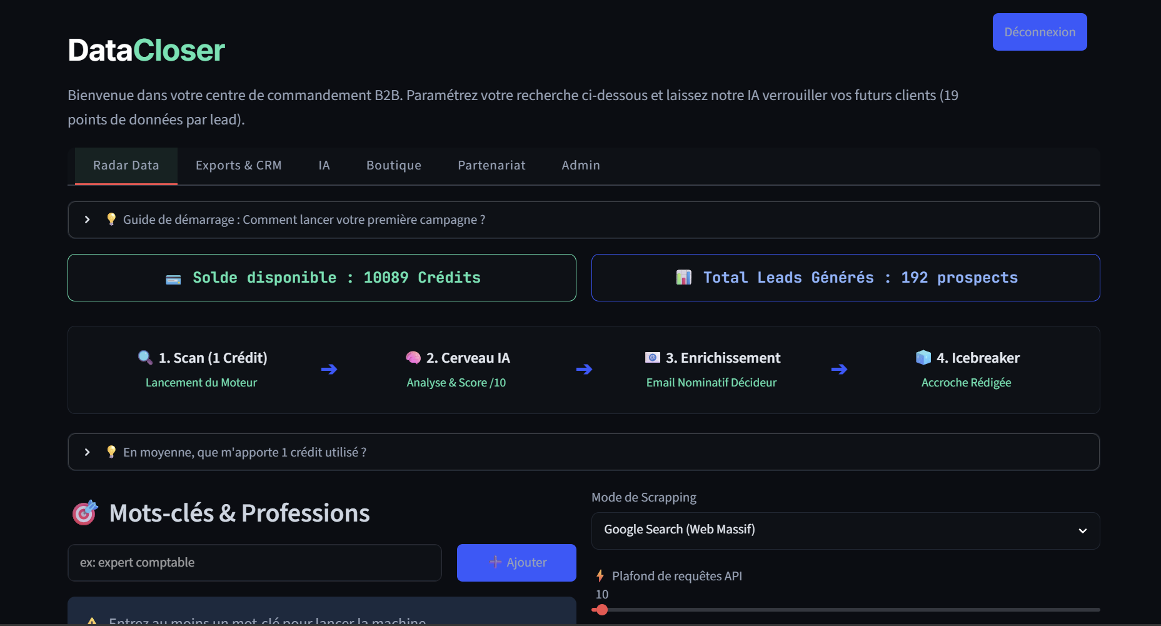Click the '1. Scan (1 Crédit)' heading
The height and width of the screenshot is (626, 1161).
[213, 358]
